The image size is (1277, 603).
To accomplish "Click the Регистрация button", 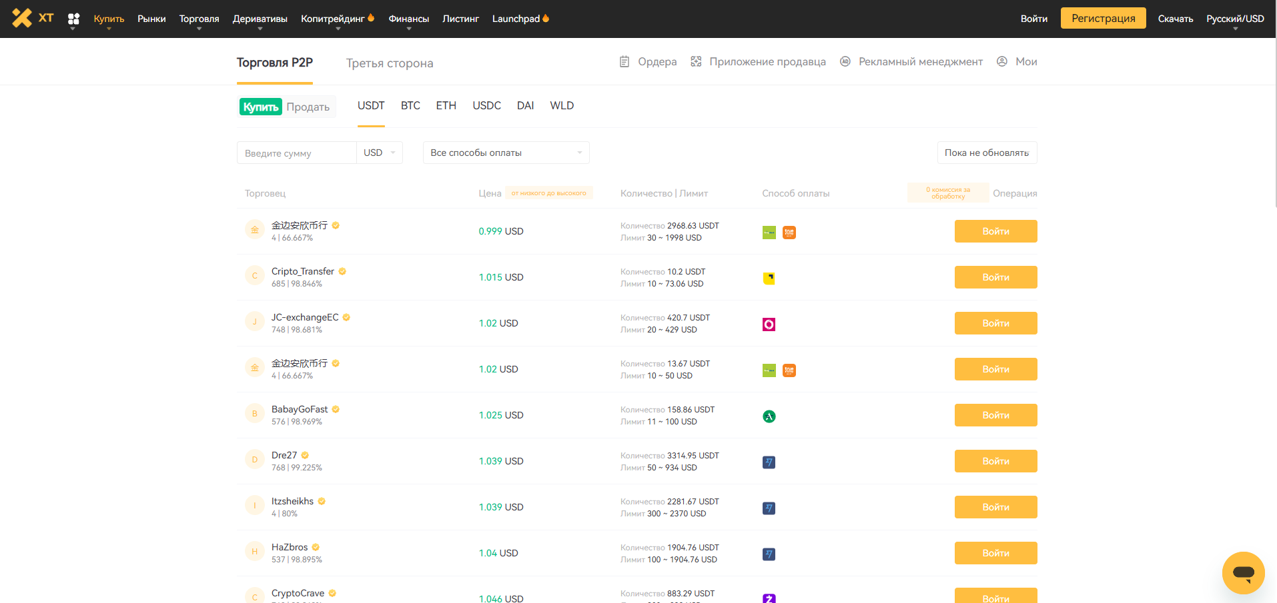I will click(1104, 18).
